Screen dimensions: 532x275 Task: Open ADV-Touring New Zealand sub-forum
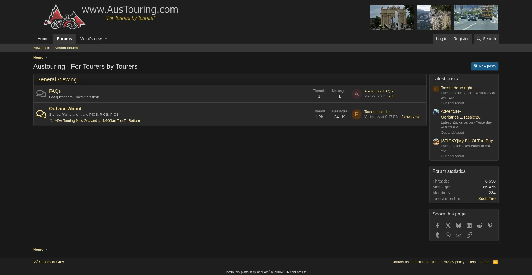click(x=97, y=121)
